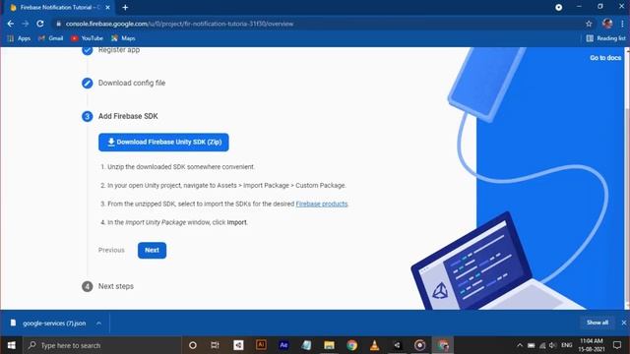Open the taskbar clock showing 11:04 AM
The image size is (630, 354).
[x=591, y=345]
